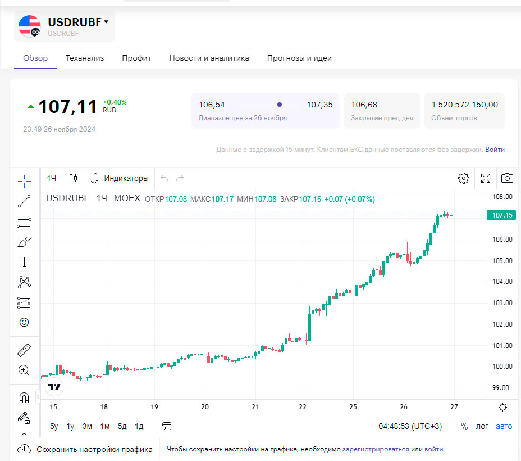
Task: Toggle the magnet snapping mode
Action: [24, 398]
